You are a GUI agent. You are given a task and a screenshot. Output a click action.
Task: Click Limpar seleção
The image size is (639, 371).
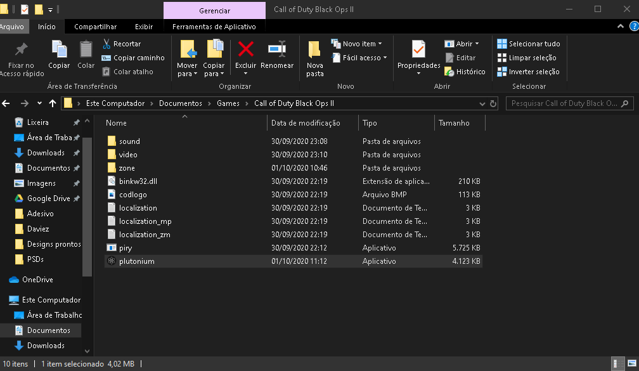click(527, 58)
